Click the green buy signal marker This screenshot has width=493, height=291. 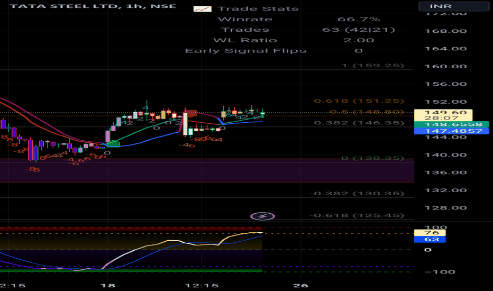113,144
